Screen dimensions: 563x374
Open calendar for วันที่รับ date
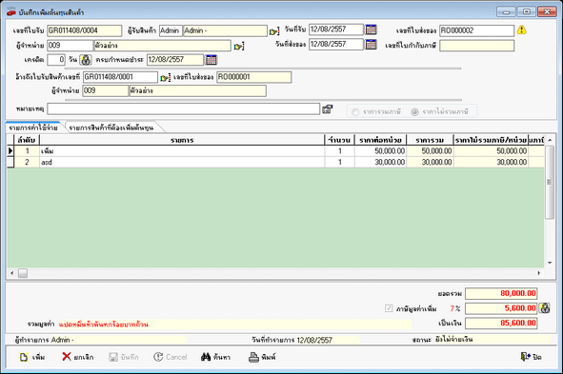point(371,30)
